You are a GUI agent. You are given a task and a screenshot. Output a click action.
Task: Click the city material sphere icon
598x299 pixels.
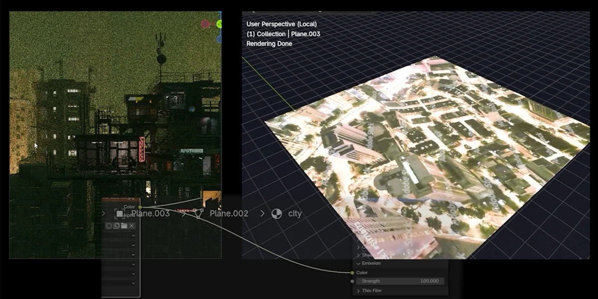(x=276, y=214)
